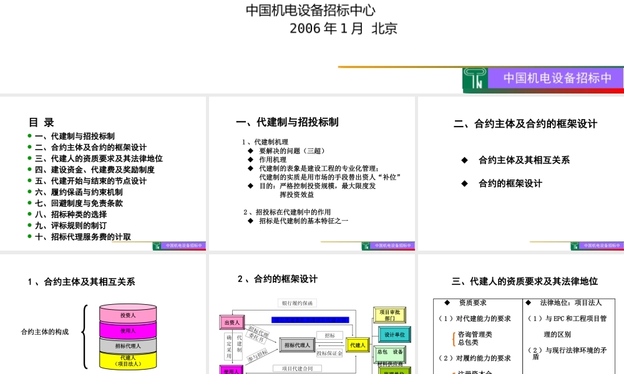Click the 法律地位:项目法人 heading
This screenshot has width=624, height=374.
pyautogui.click(x=571, y=302)
